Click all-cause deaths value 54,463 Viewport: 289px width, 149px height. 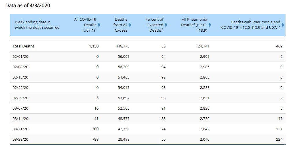[124, 77]
